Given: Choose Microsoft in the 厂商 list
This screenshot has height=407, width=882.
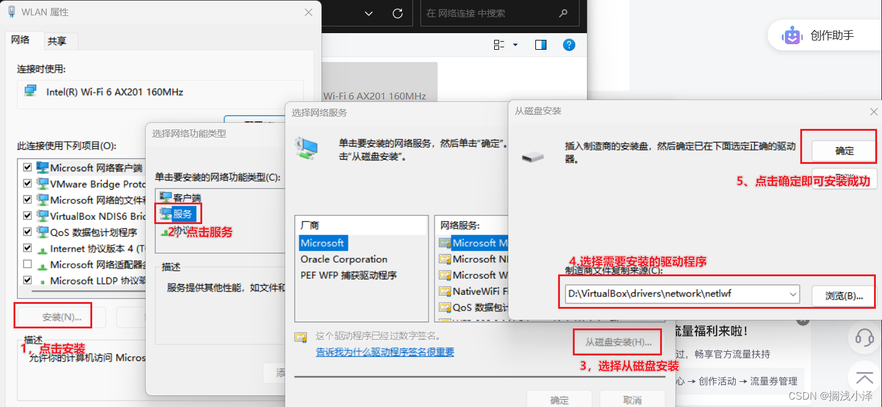Looking at the screenshot, I should point(322,243).
